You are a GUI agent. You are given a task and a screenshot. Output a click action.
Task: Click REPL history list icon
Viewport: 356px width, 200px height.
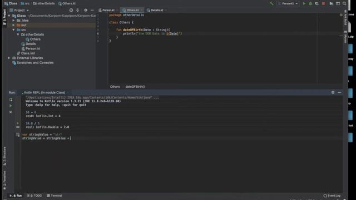click(18, 127)
